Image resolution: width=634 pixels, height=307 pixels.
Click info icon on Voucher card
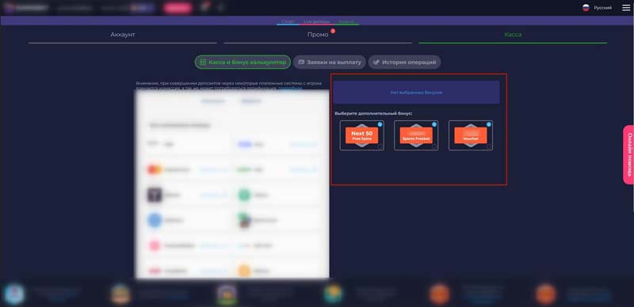click(x=488, y=124)
